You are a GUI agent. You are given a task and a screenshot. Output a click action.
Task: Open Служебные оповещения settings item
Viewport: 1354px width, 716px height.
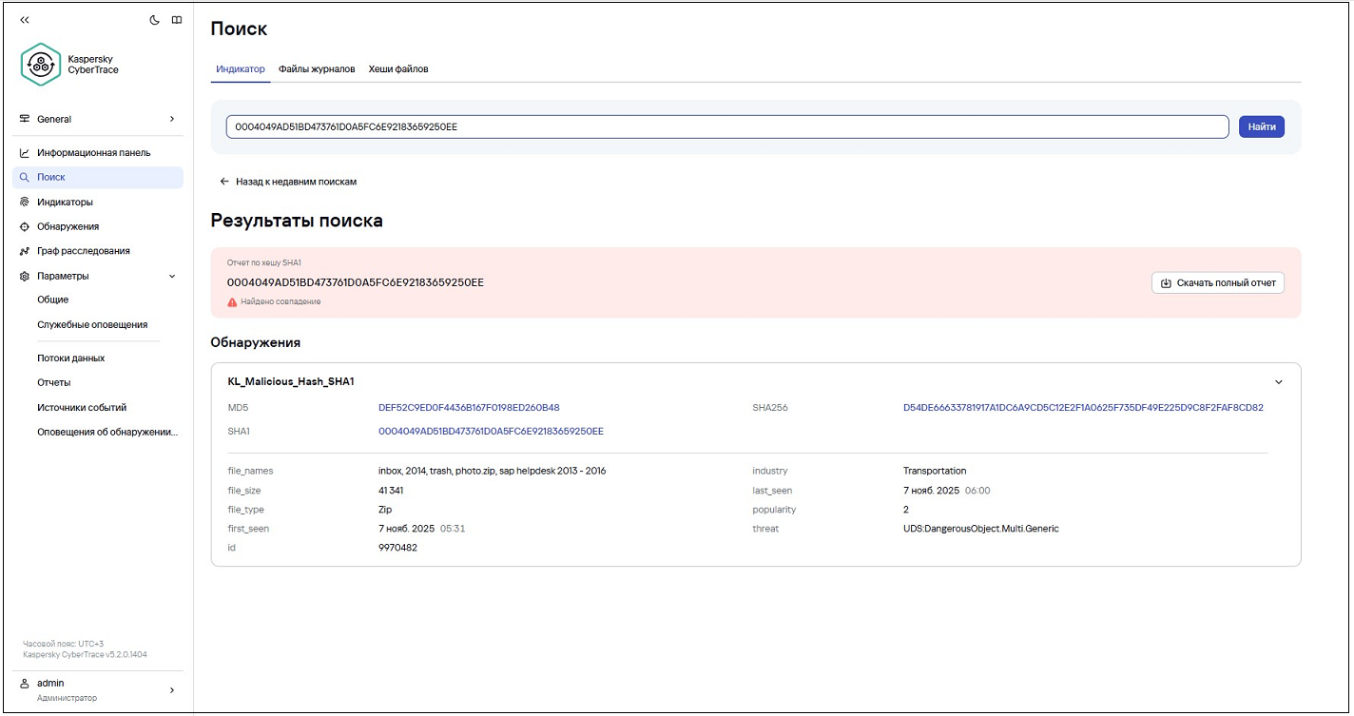click(x=92, y=324)
